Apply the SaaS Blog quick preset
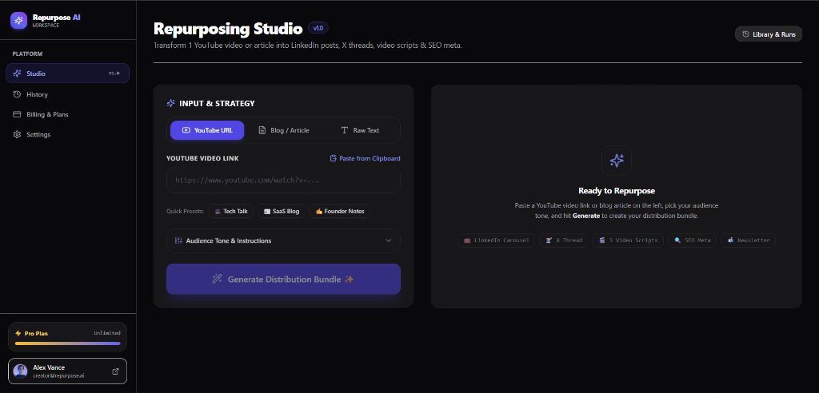Screen dimensions: 819x393 281,212
